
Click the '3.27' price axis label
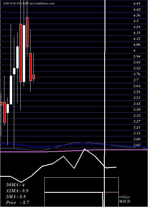tap(137, 121)
